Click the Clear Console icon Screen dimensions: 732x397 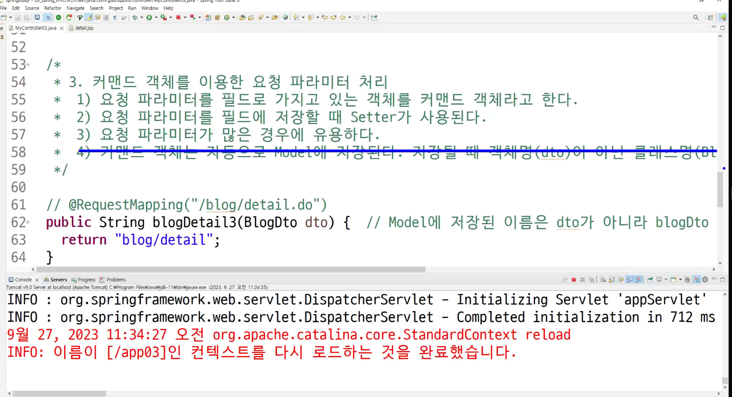tap(603, 280)
